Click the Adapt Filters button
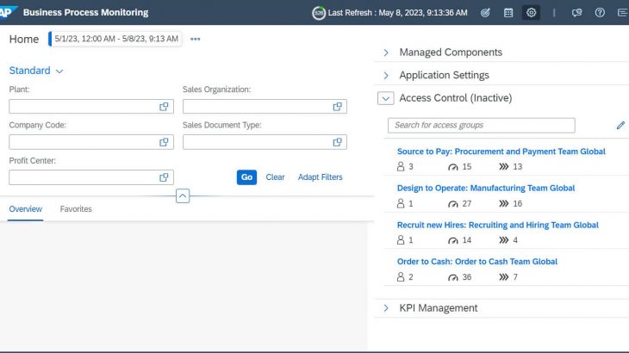The width and height of the screenshot is (629, 353). click(x=321, y=177)
